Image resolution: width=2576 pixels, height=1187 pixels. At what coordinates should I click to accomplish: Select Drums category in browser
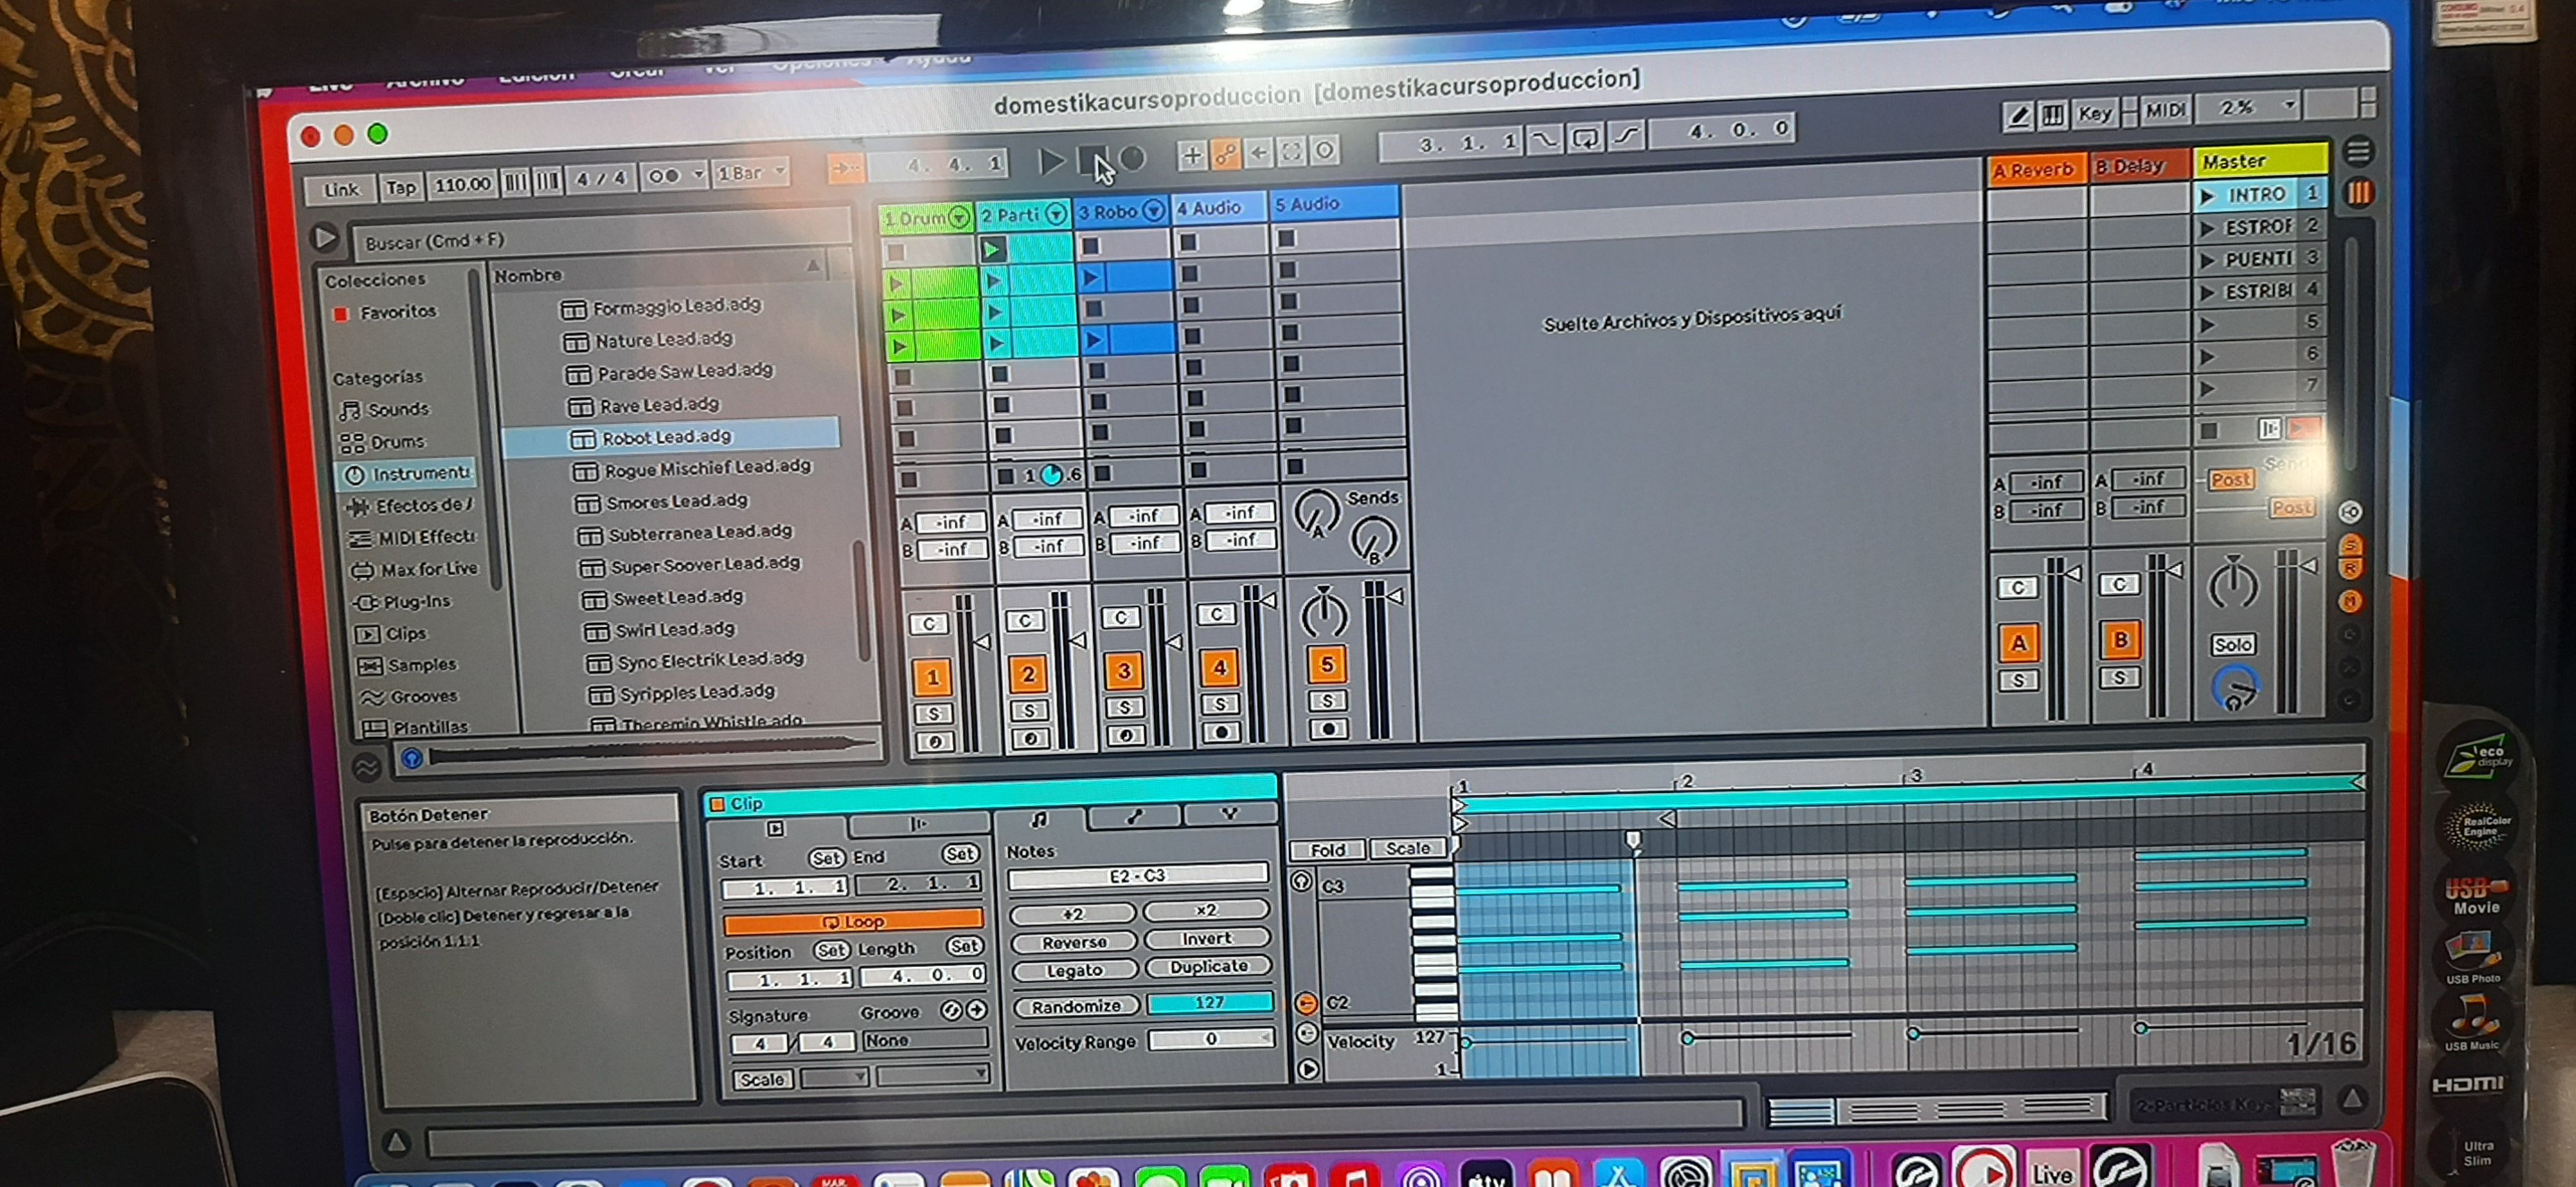[383, 442]
